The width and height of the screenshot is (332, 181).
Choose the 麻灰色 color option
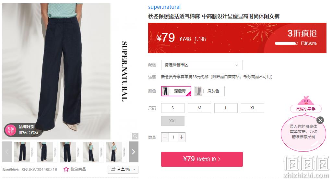(209, 91)
